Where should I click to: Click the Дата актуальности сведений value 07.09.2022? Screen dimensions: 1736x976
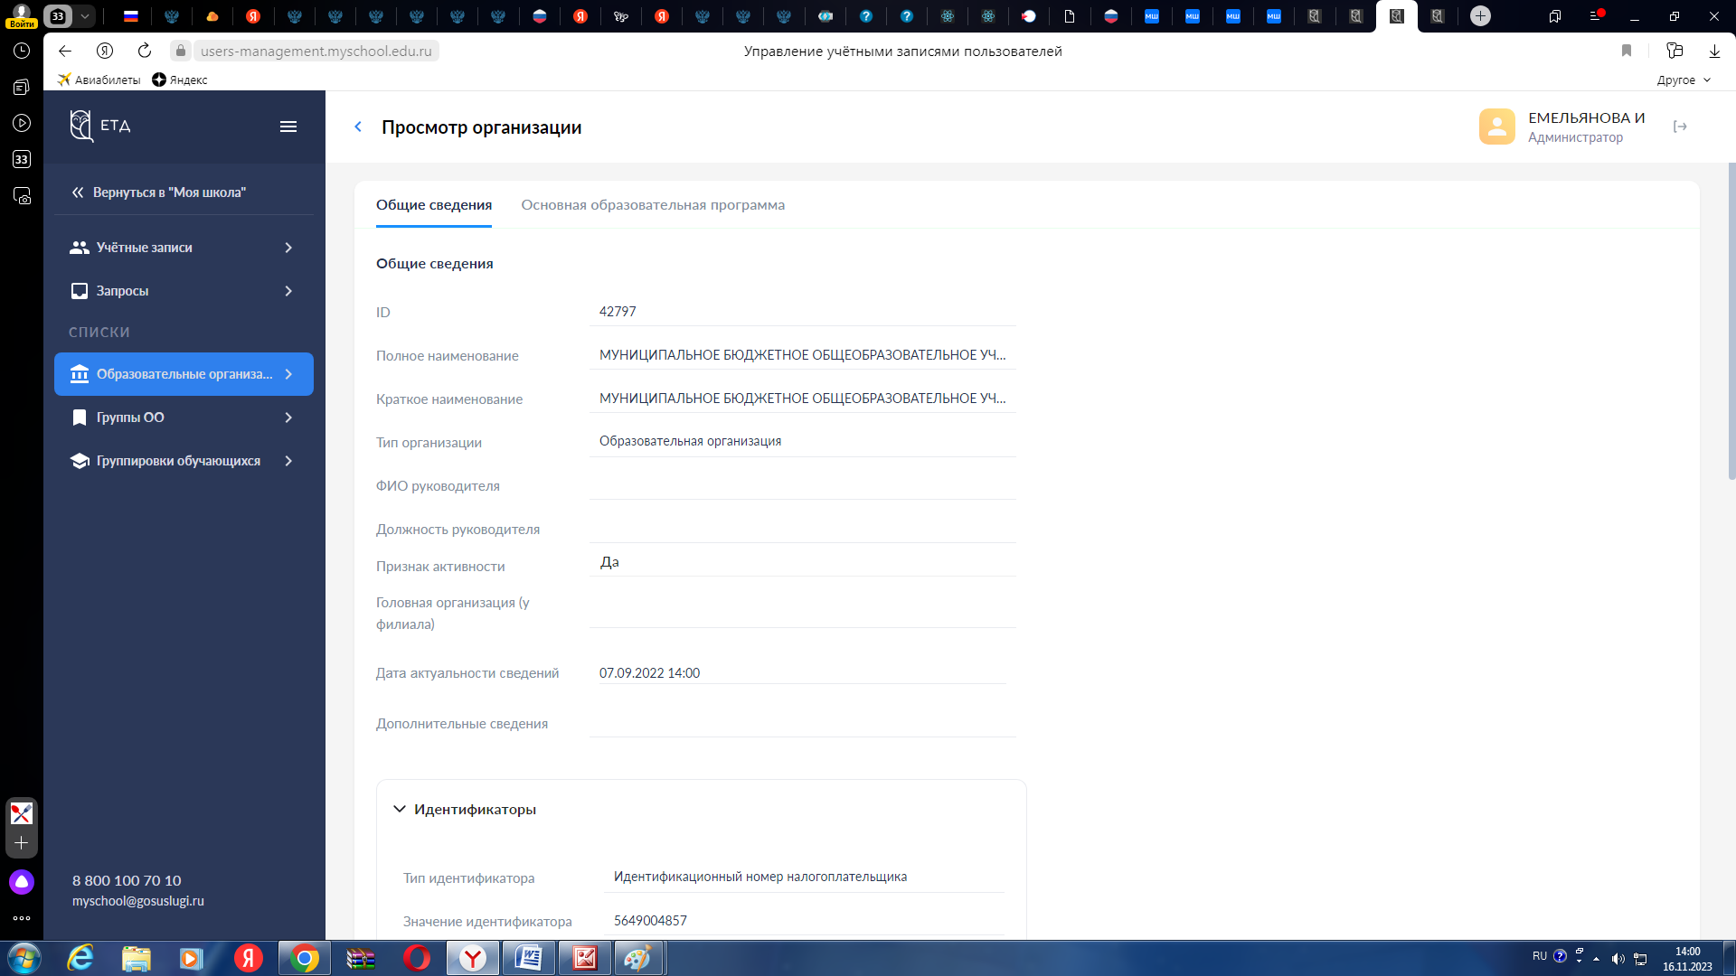tap(649, 673)
